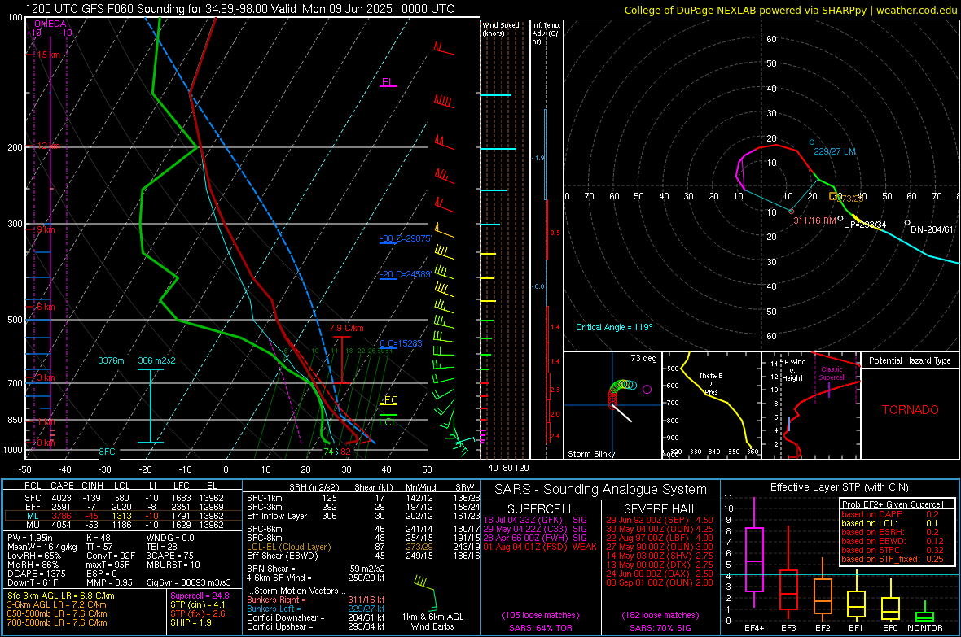Click the Corfidi Downshear vector entry

[316, 617]
